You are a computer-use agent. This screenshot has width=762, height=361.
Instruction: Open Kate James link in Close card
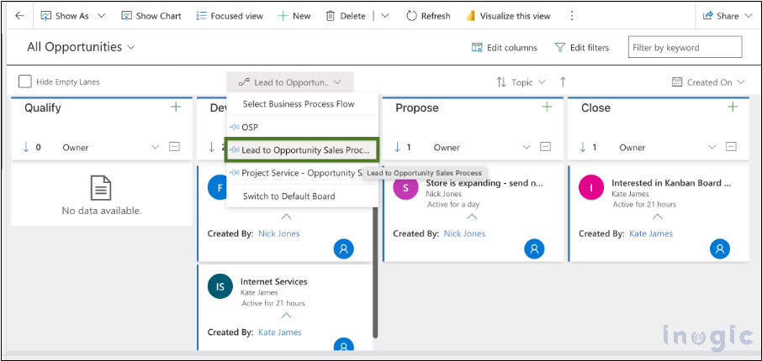[x=651, y=233]
